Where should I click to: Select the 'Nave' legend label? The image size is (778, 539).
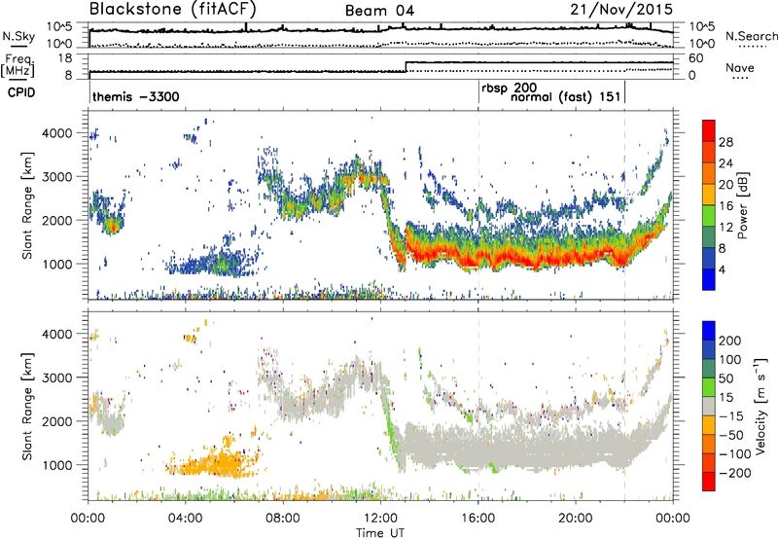740,67
